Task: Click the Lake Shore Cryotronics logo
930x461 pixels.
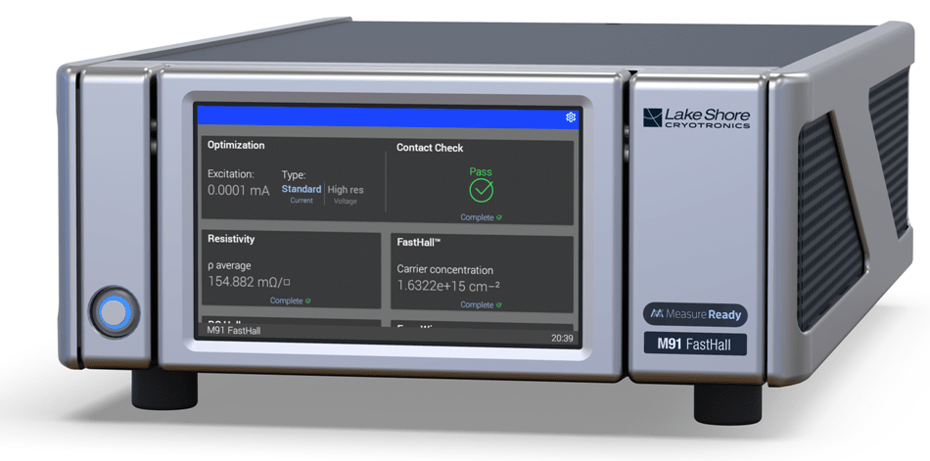Action: (x=696, y=117)
